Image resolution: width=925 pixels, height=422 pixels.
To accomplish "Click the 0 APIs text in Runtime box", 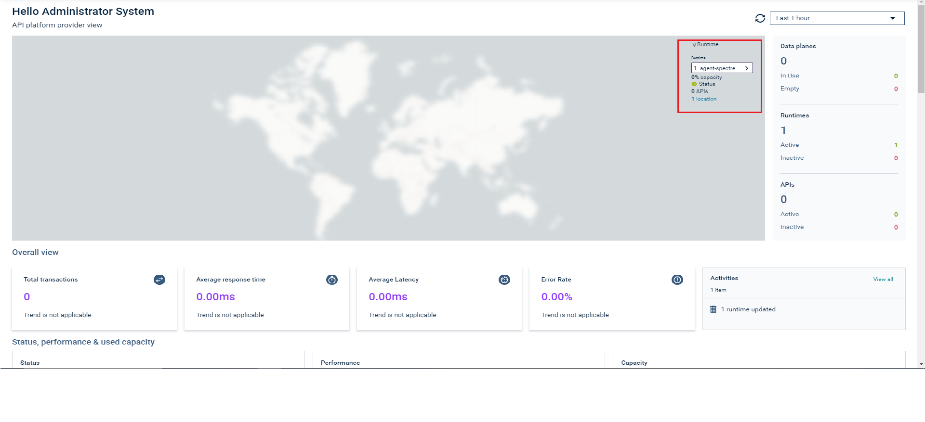I will (700, 91).
